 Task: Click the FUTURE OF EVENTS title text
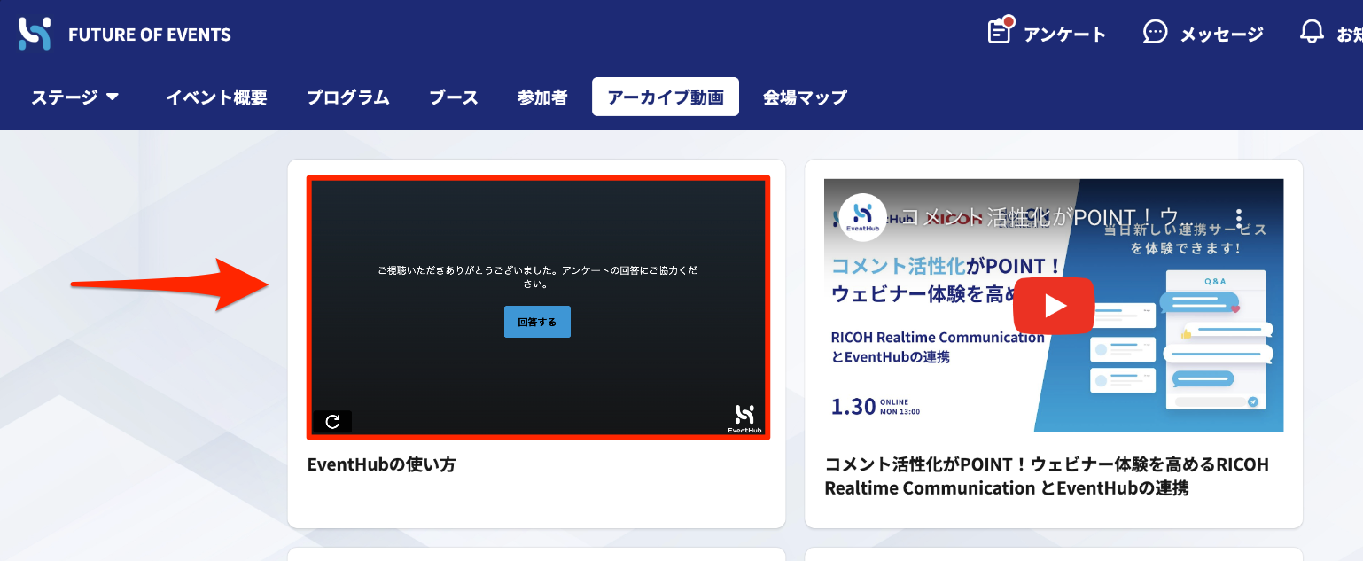pyautogui.click(x=150, y=35)
